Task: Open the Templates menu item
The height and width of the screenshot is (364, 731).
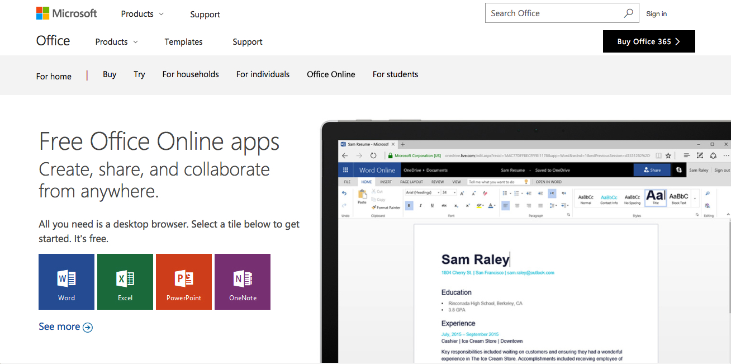Action: tap(183, 42)
